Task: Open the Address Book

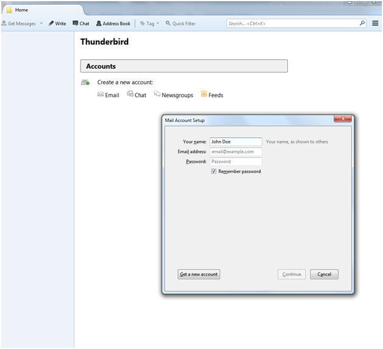Action: 113,23
